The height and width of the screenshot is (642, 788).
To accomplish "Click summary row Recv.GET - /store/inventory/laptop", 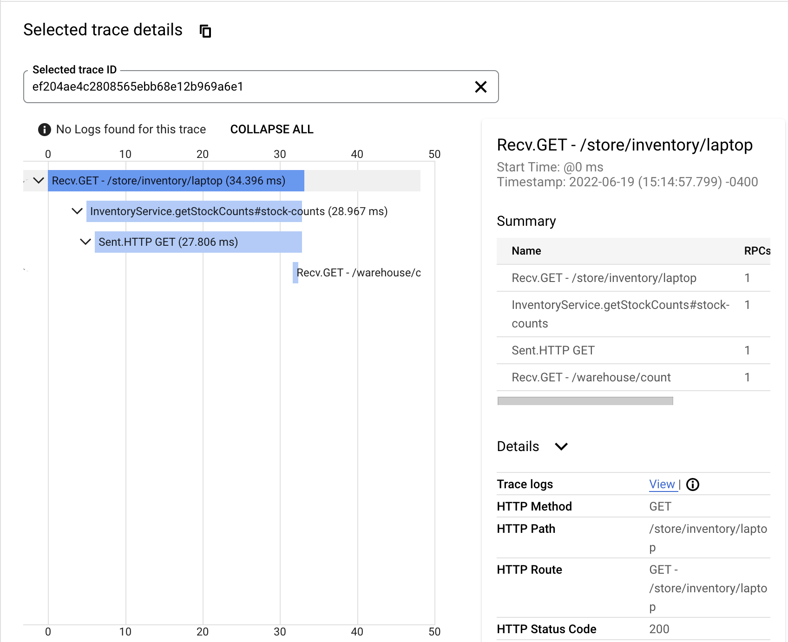I will click(633, 278).
